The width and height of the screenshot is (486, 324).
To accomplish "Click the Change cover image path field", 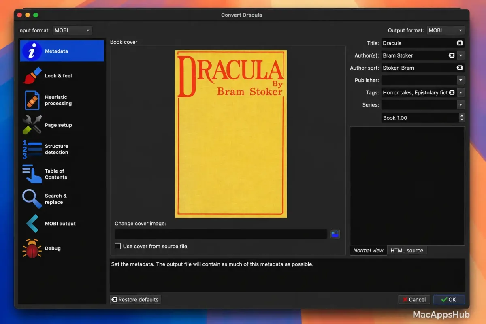I will 221,234.
